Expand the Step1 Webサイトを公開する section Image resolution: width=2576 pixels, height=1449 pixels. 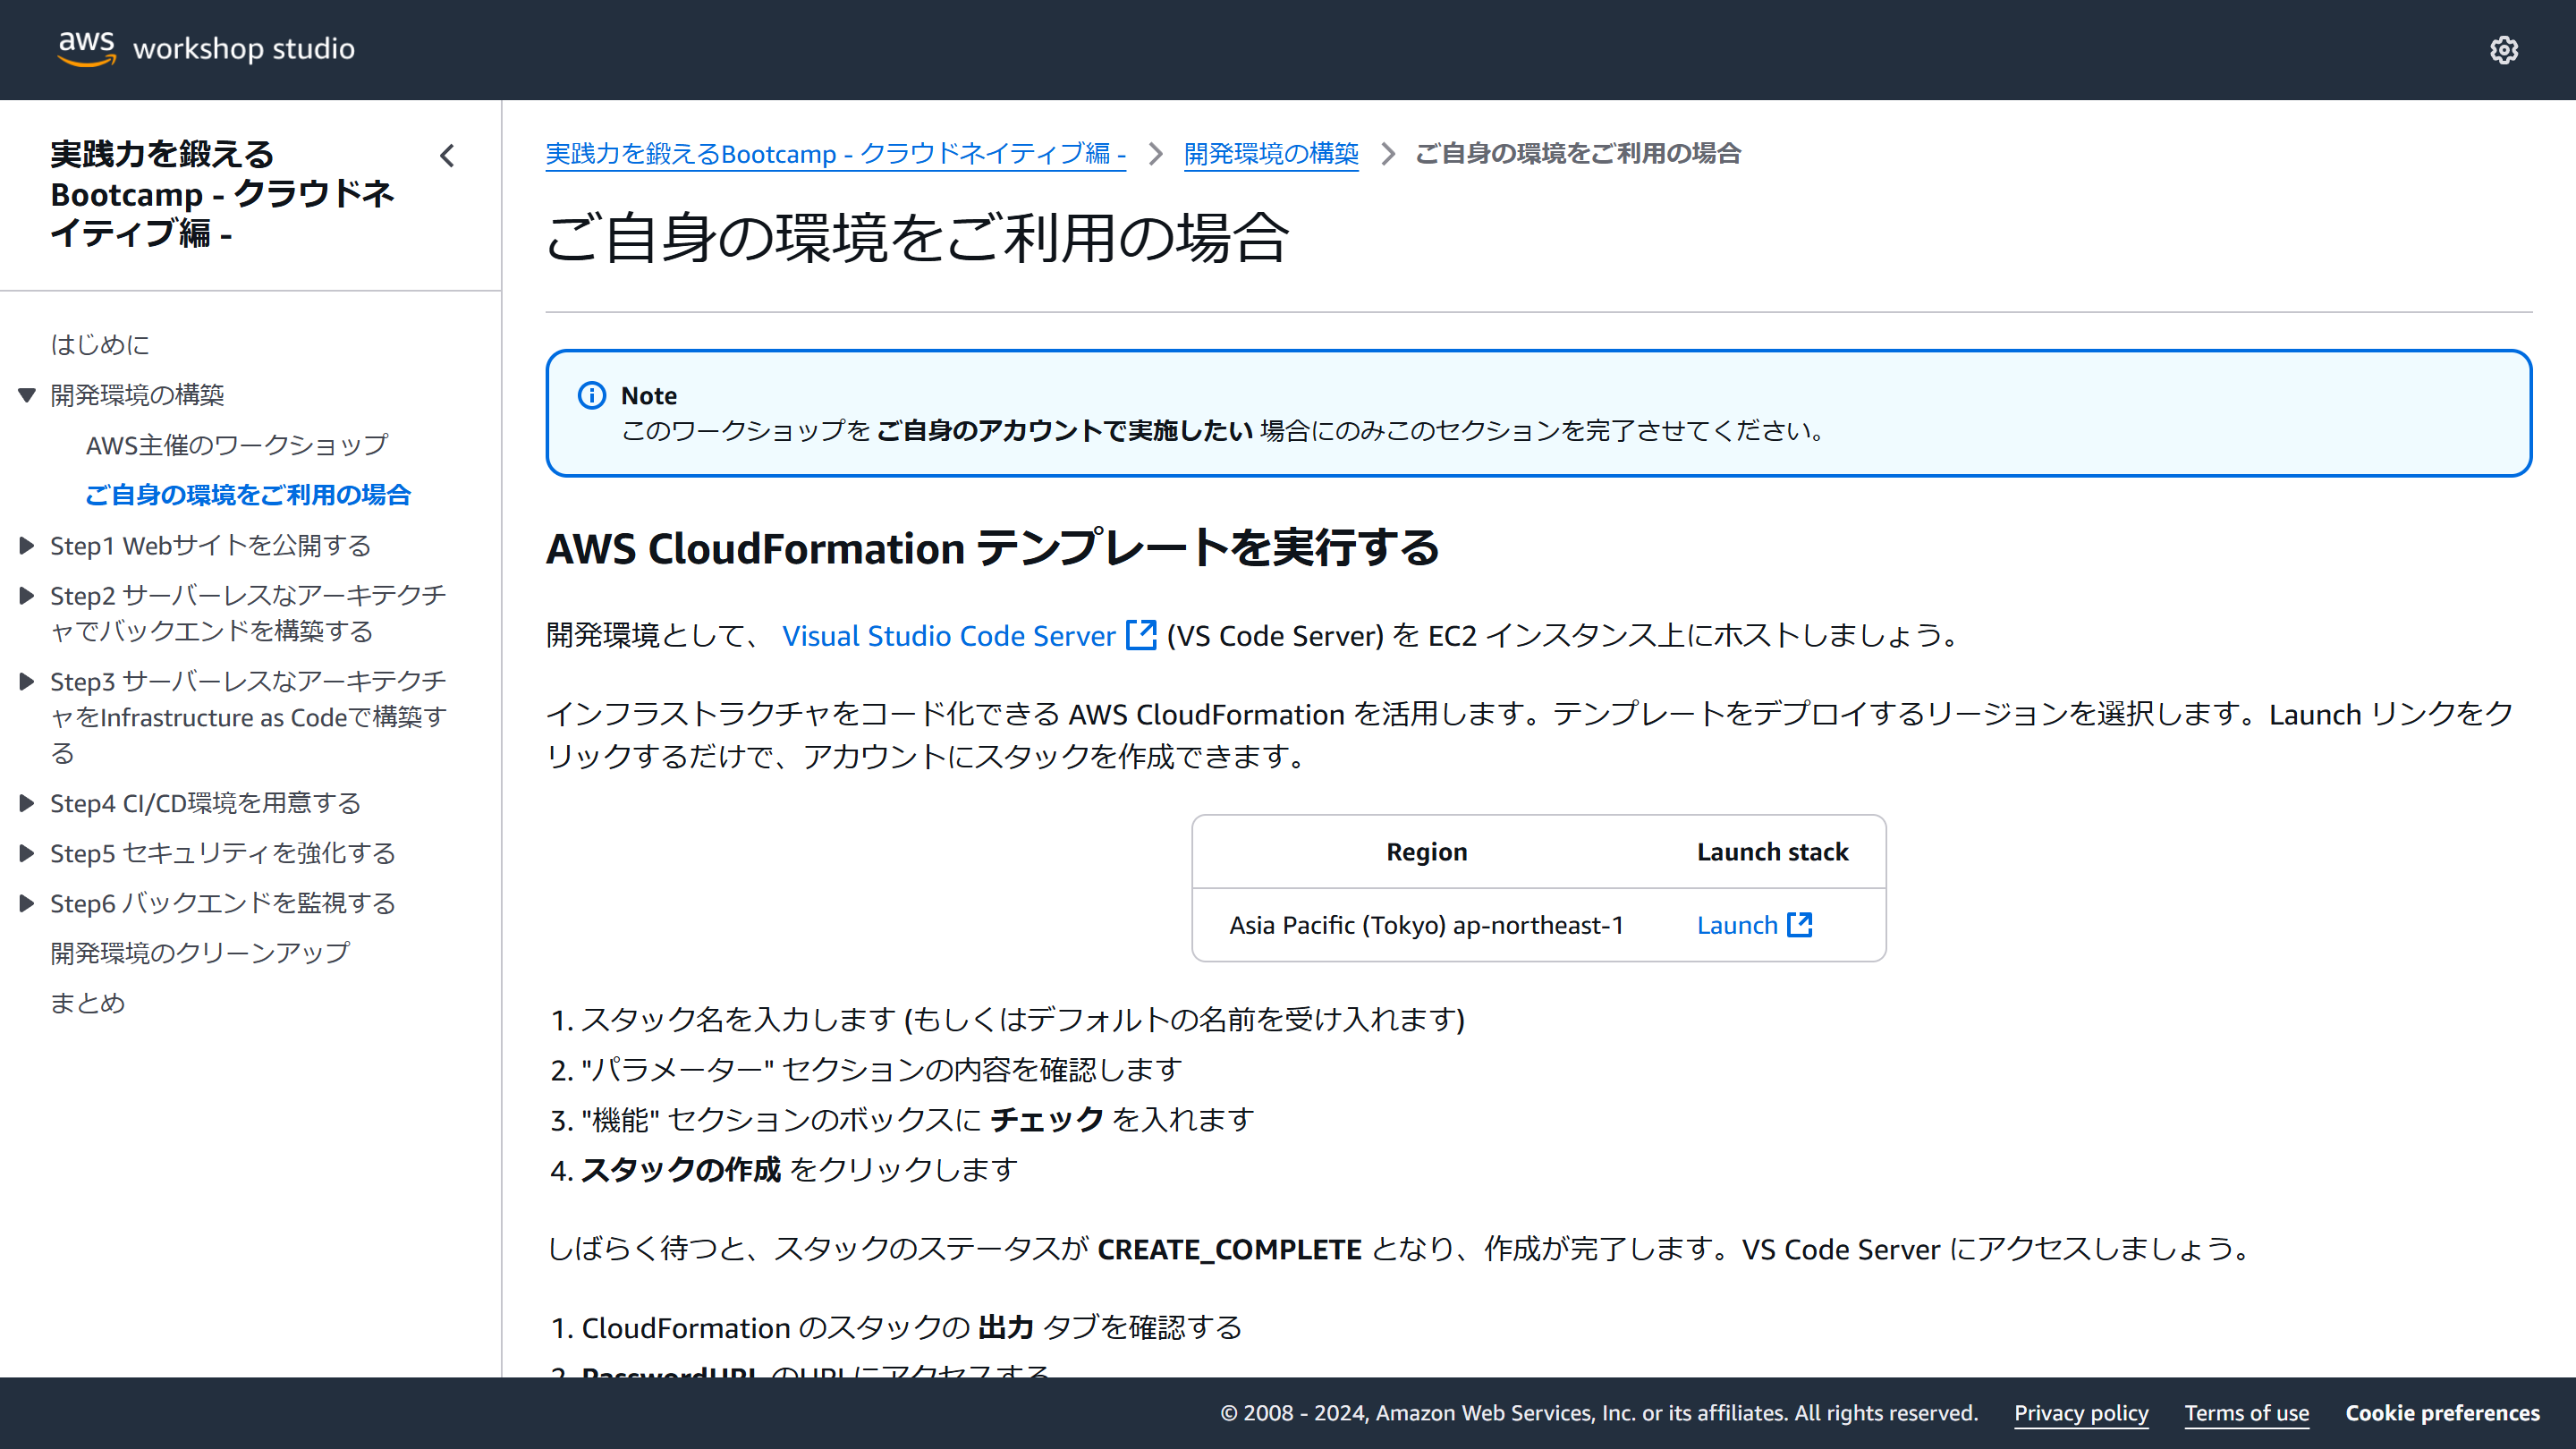pos(27,545)
